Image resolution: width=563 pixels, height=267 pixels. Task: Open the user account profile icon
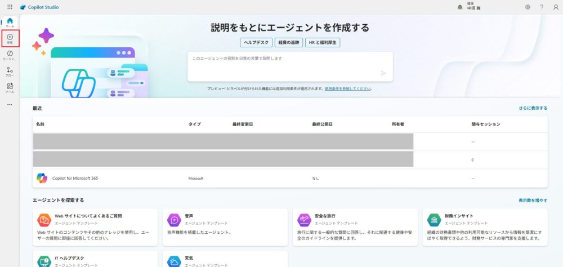click(556, 7)
